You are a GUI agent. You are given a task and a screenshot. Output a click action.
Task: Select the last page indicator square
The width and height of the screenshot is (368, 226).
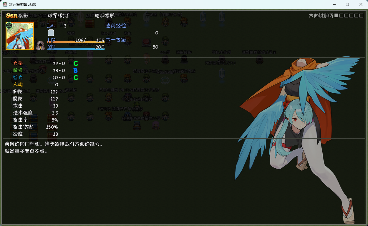pyautogui.click(x=362, y=16)
